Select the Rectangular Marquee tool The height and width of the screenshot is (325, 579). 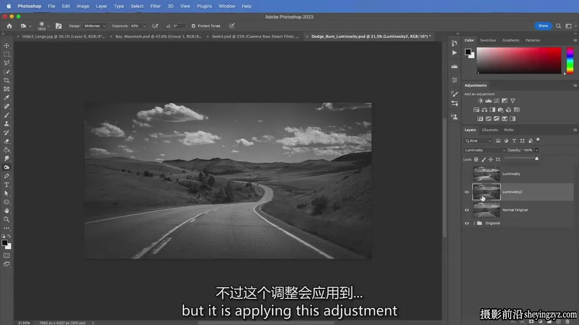[7, 54]
